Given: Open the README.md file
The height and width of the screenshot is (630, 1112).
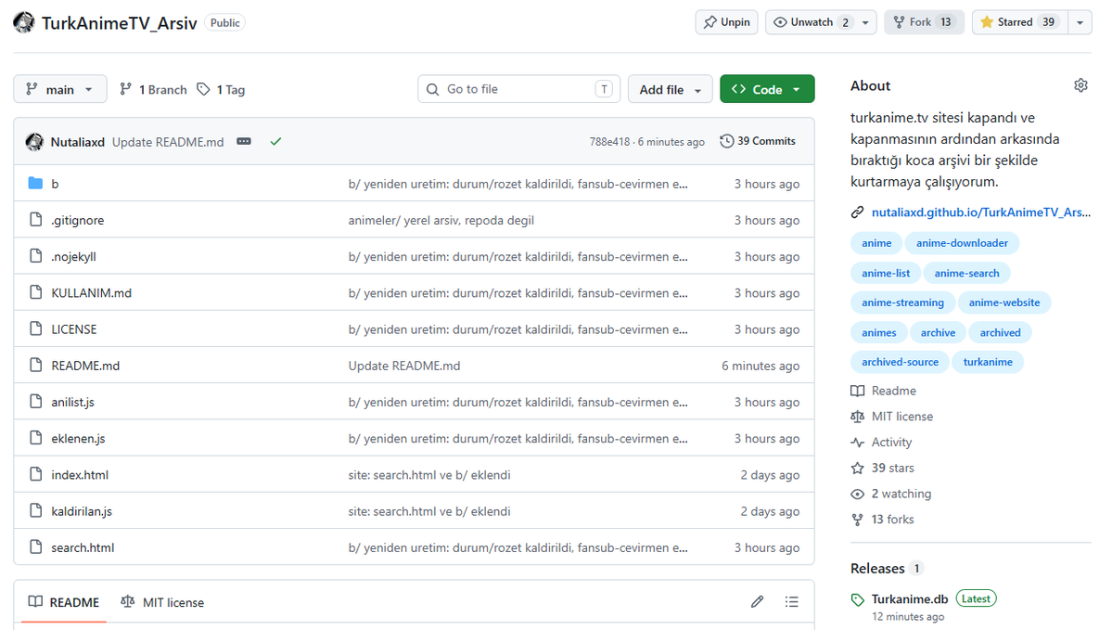Looking at the screenshot, I should pyautogui.click(x=85, y=366).
